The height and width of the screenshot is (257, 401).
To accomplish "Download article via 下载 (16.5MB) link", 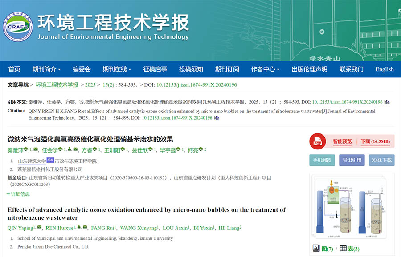I will pyautogui.click(x=375, y=142).
